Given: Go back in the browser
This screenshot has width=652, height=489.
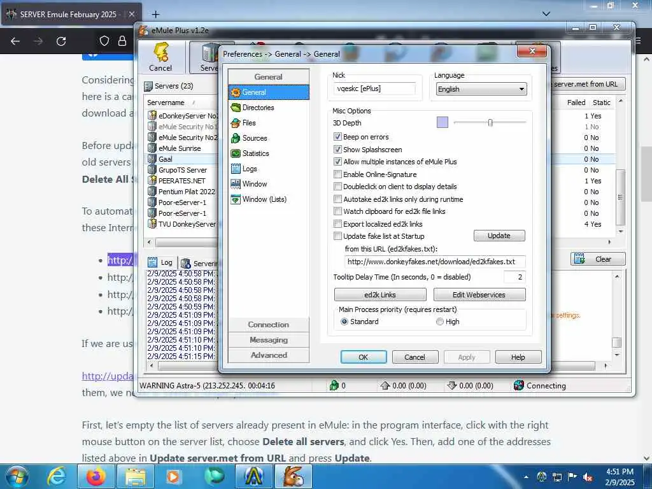Looking at the screenshot, I should coord(15,41).
